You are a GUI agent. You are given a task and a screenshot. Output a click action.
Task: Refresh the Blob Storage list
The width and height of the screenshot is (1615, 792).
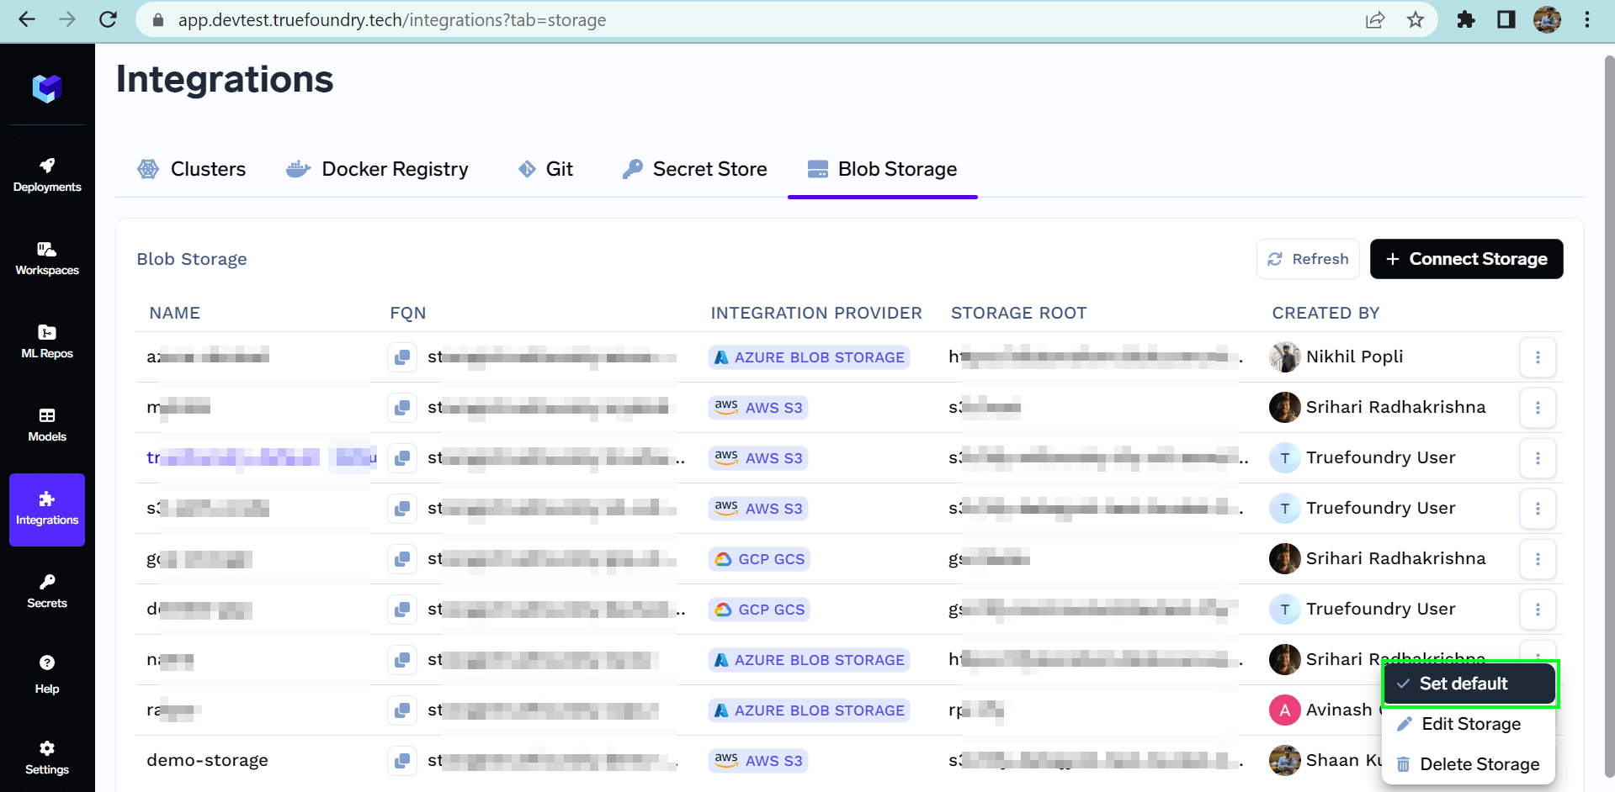click(x=1308, y=259)
